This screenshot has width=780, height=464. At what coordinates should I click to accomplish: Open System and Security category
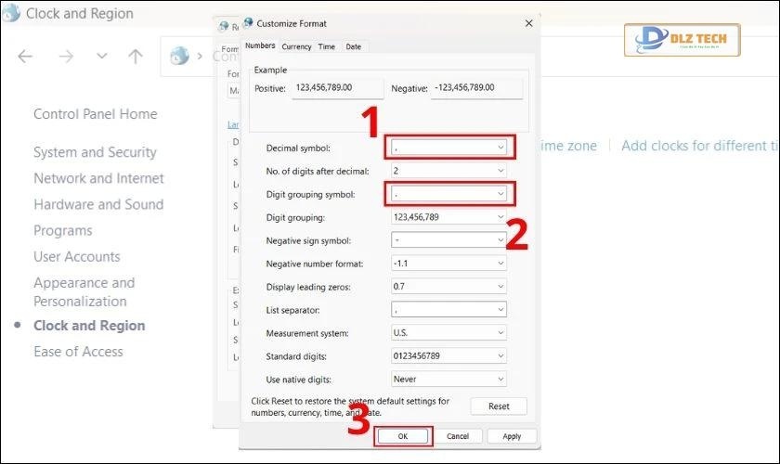pyautogui.click(x=95, y=152)
